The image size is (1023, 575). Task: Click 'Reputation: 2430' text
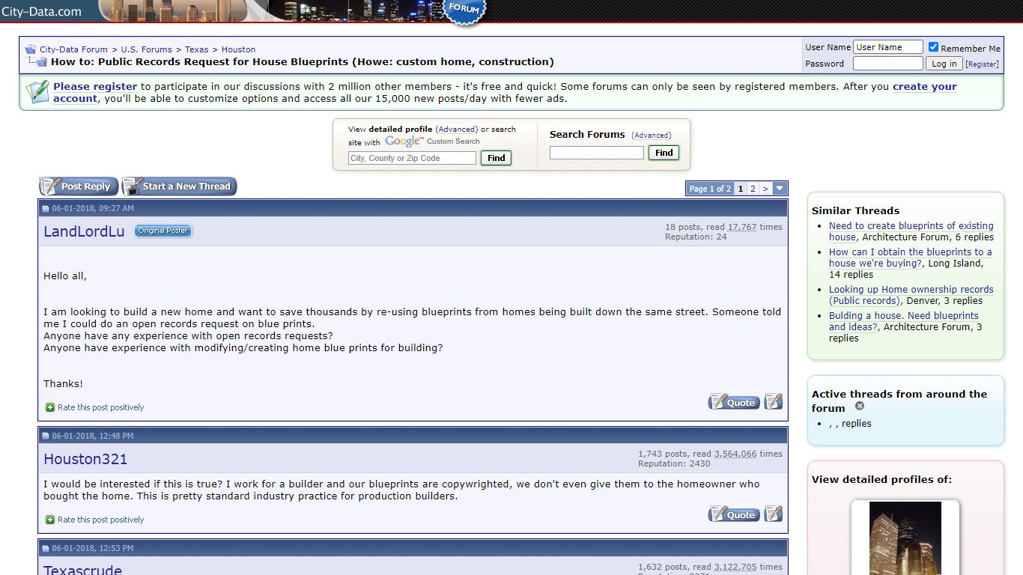click(674, 463)
